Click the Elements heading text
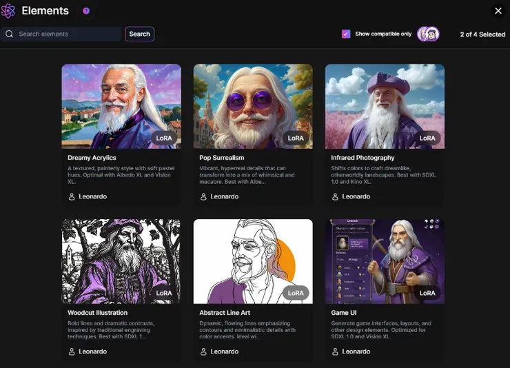This screenshot has height=368, width=510. 45,11
